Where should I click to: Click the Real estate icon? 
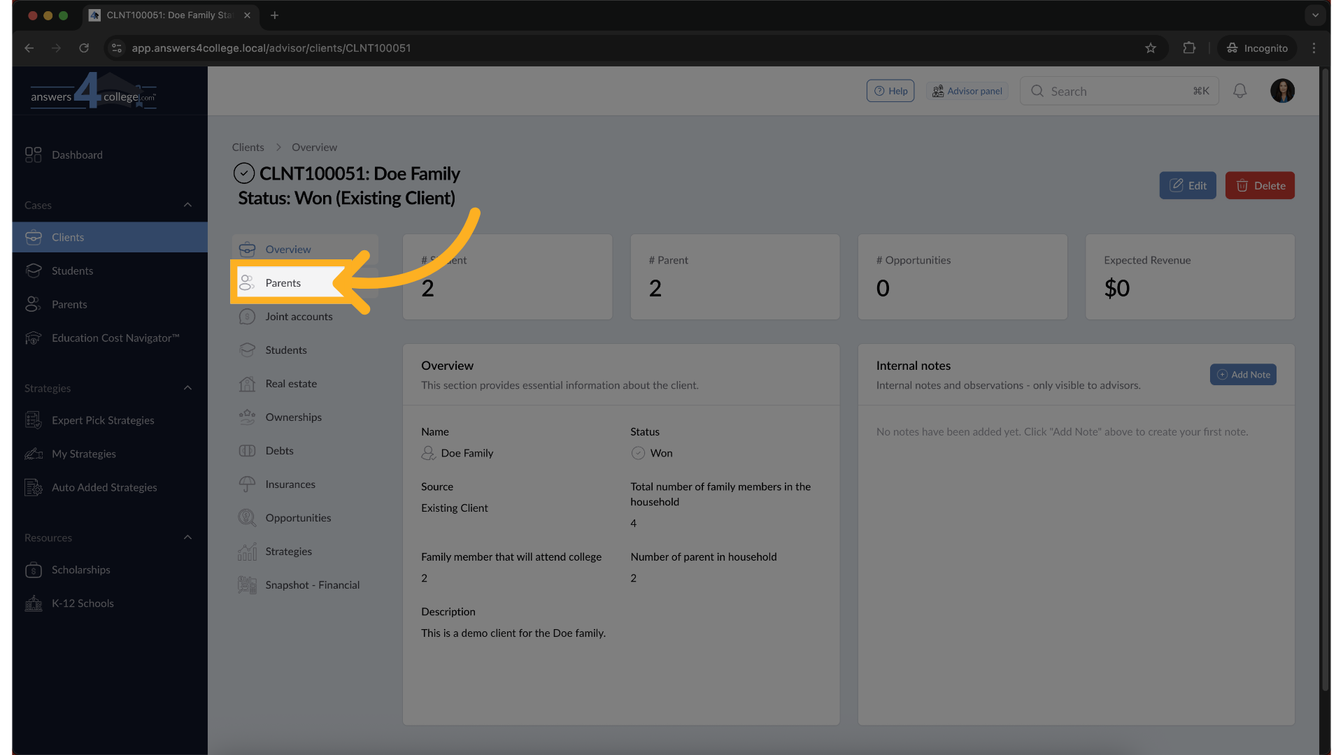coord(247,383)
